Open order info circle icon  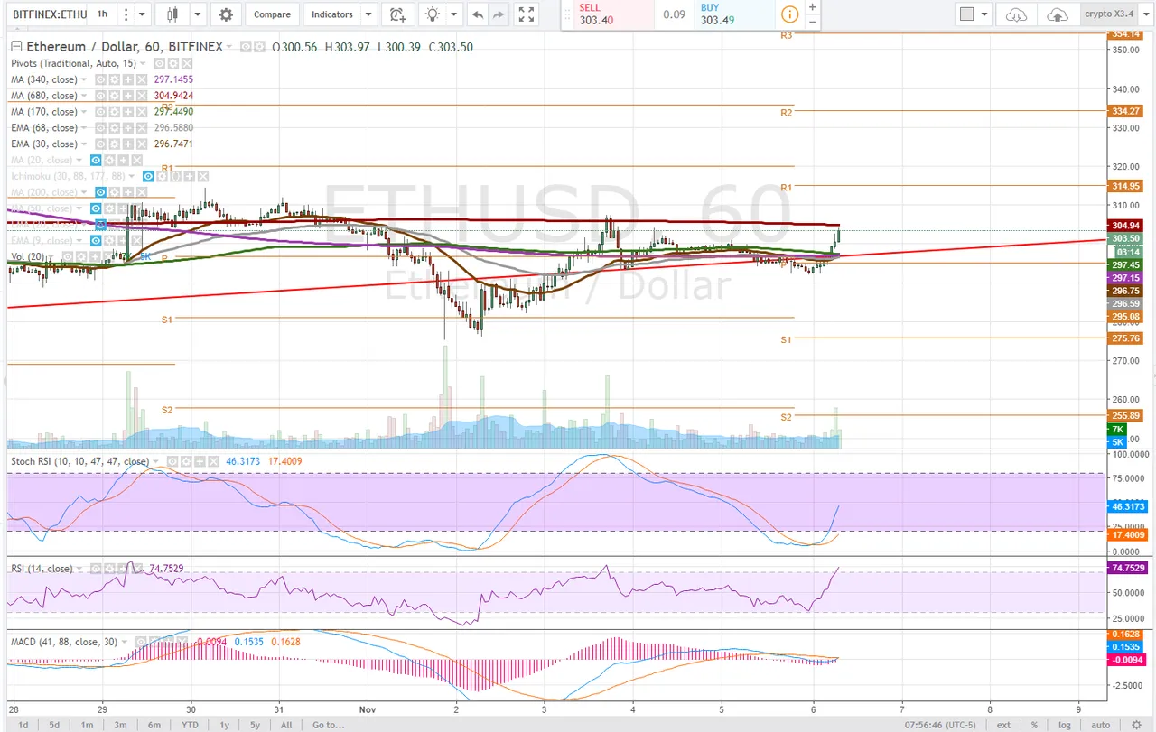click(789, 14)
